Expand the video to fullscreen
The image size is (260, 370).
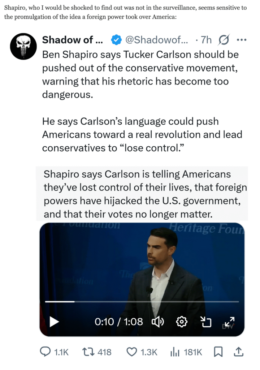pos(230,321)
